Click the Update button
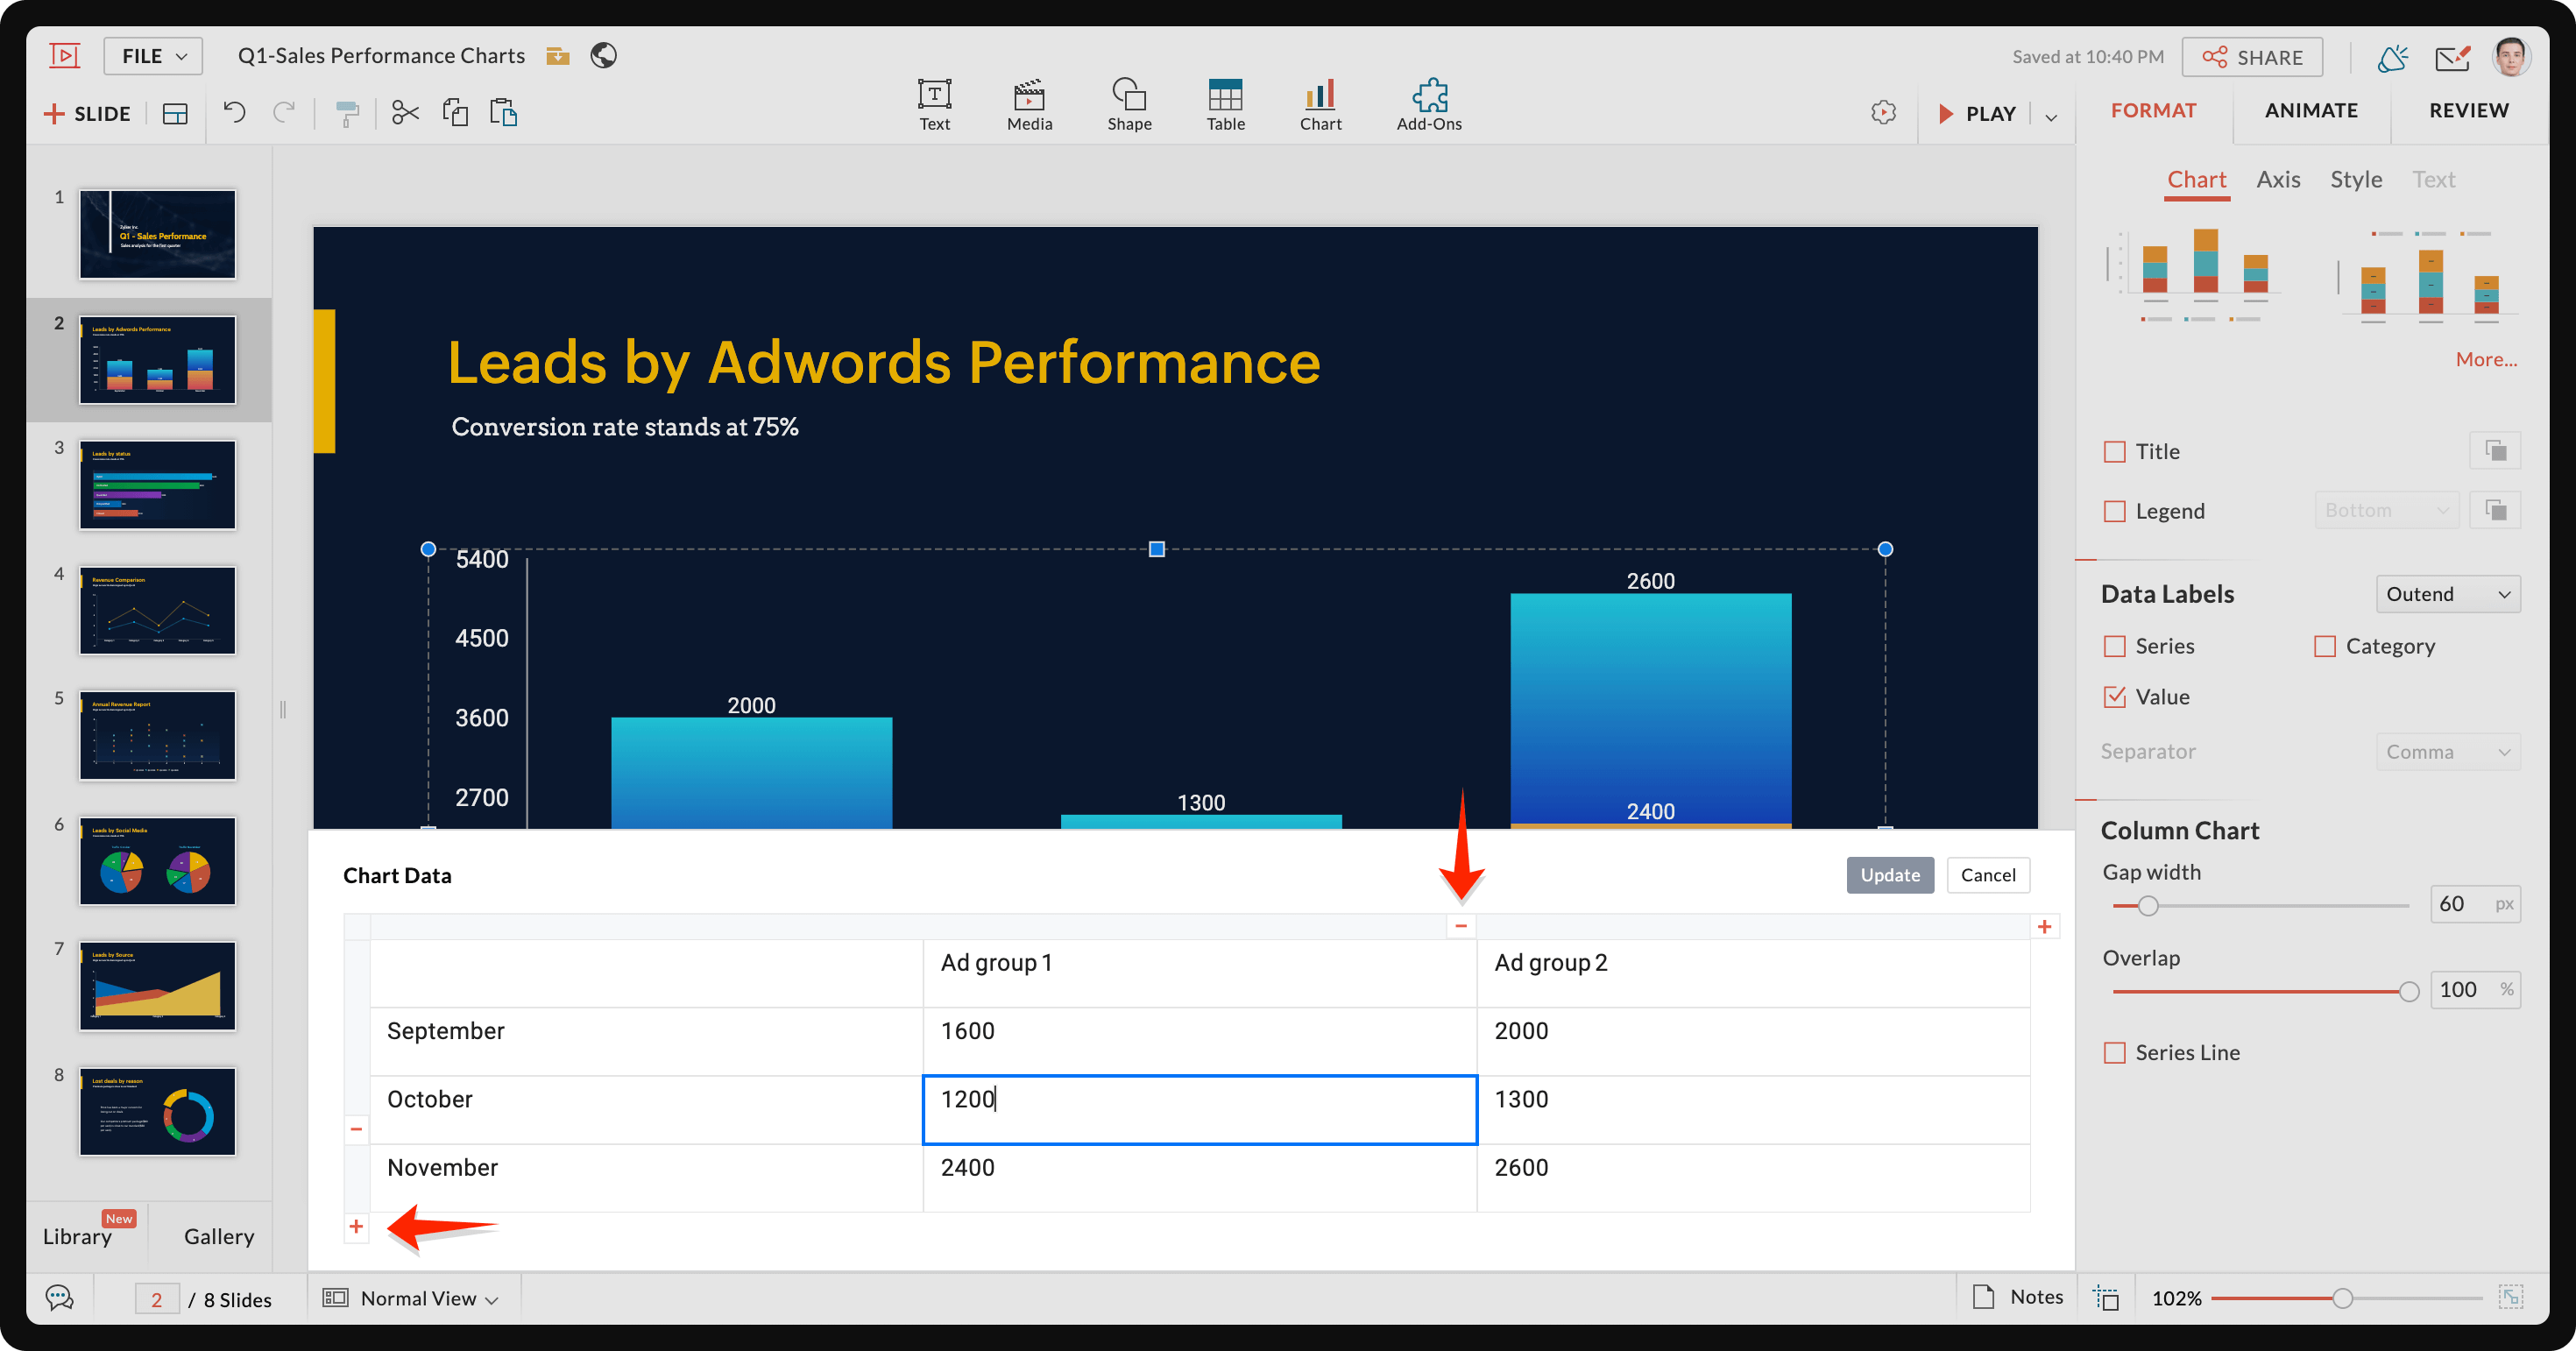The height and width of the screenshot is (1351, 2576). [x=1889, y=875]
